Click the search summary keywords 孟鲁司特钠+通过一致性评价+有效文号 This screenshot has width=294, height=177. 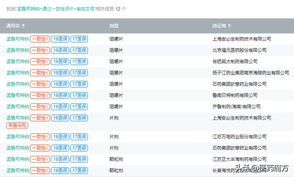click(56, 9)
